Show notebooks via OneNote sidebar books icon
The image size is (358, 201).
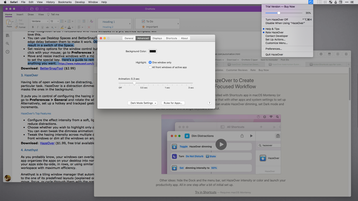(7, 35)
